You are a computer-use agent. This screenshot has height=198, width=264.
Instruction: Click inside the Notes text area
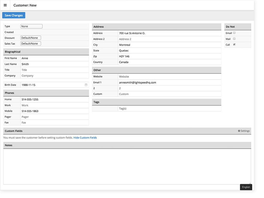click(x=127, y=167)
